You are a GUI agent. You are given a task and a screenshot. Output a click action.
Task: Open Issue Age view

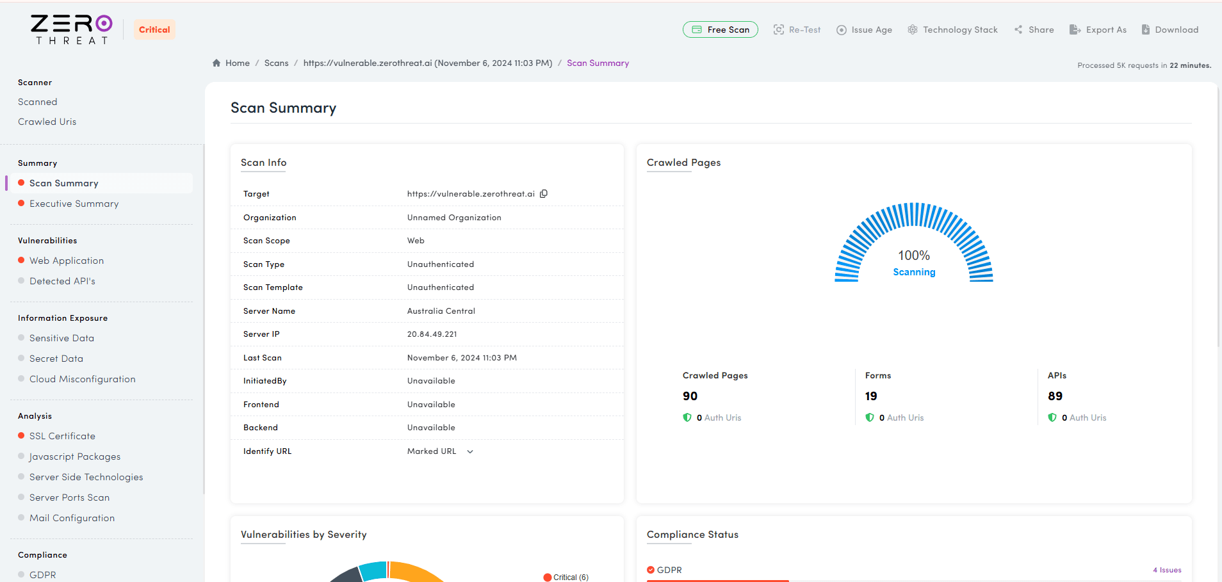point(865,29)
